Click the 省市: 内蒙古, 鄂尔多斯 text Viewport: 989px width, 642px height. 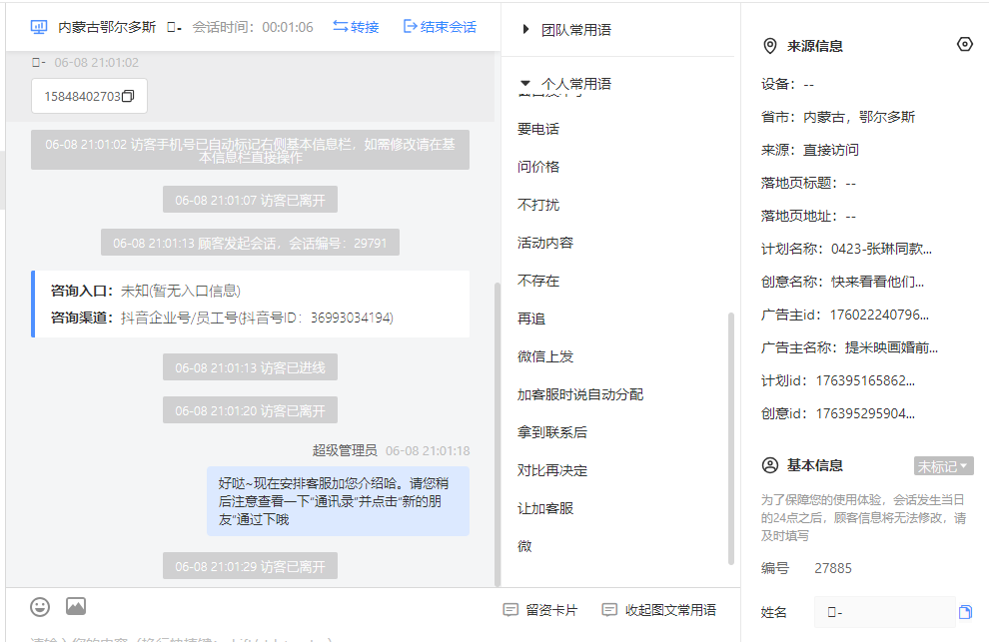[837, 117]
